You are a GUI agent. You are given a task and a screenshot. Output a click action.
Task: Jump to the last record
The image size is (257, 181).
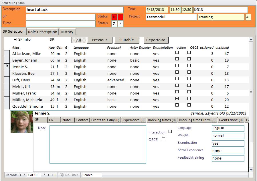click(50, 175)
